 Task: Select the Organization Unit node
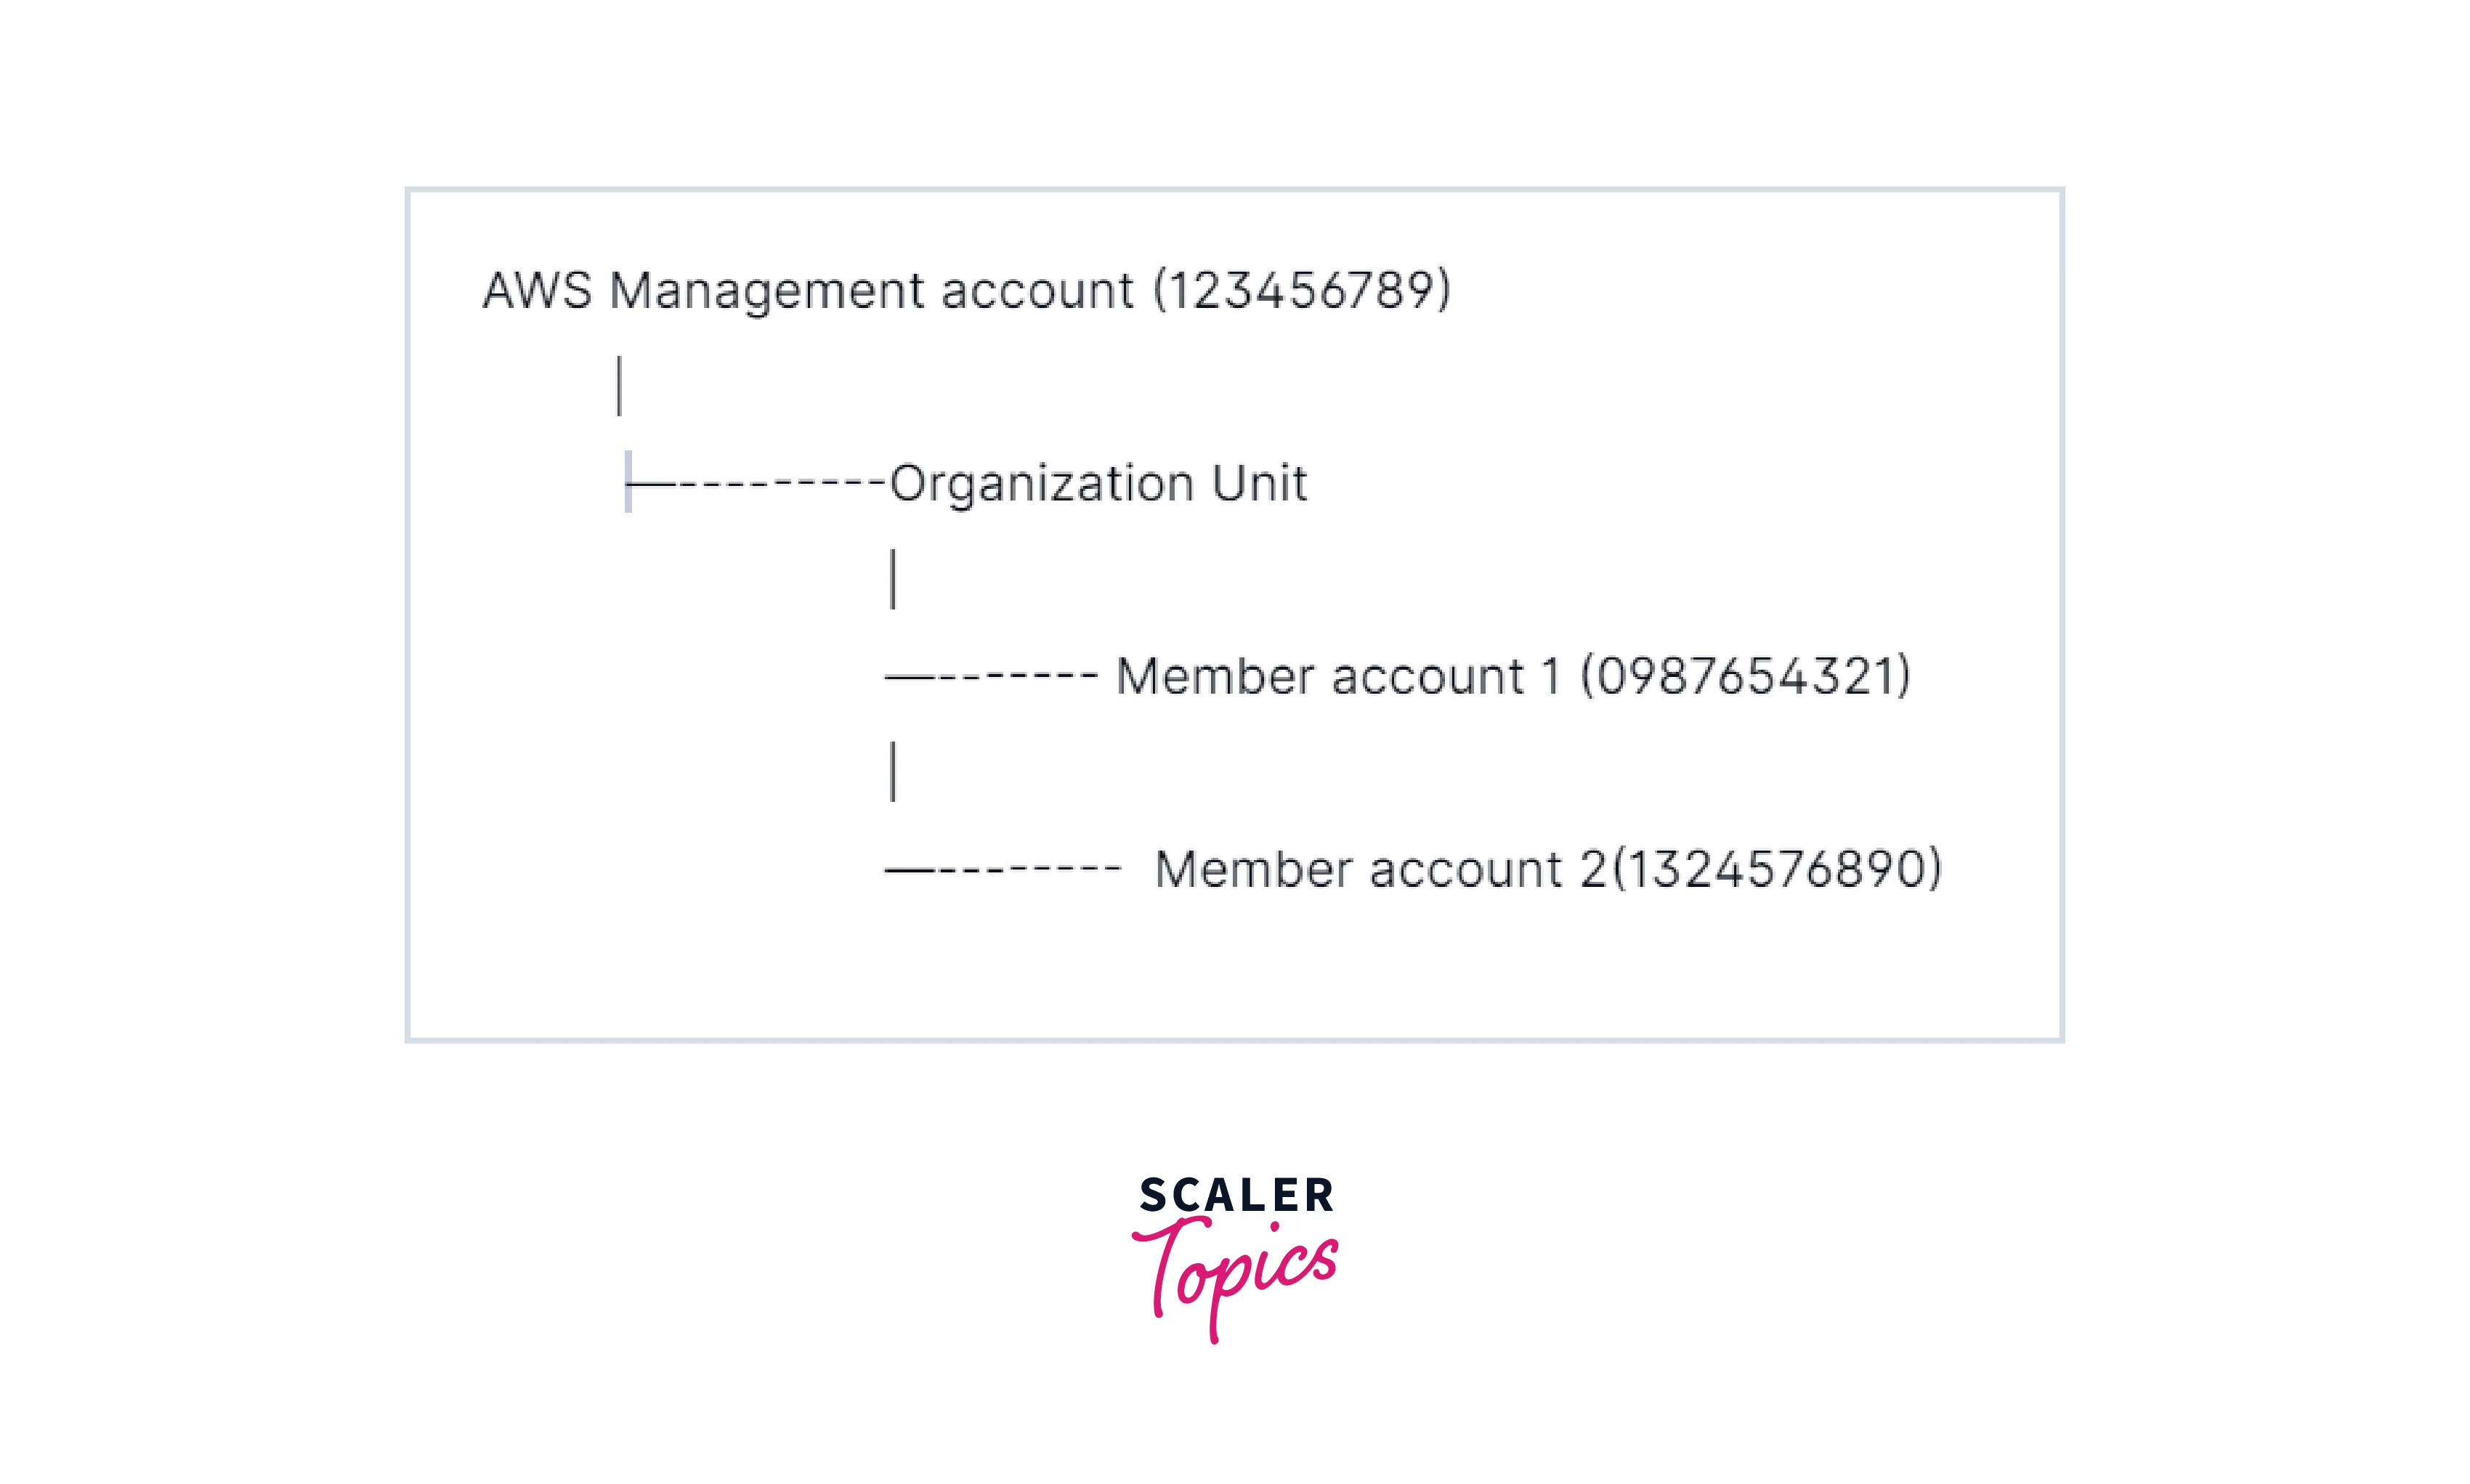(x=1097, y=484)
